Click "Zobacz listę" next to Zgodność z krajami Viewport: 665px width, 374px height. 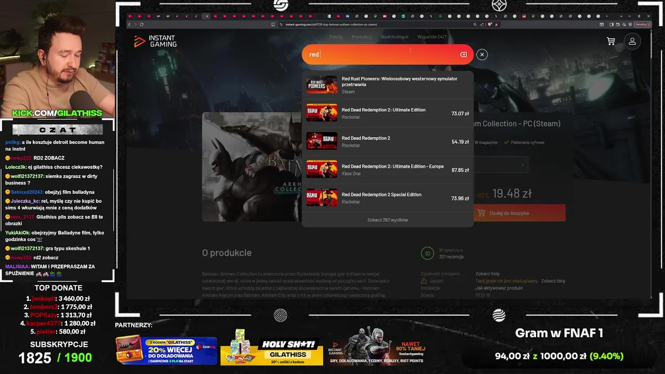487,274
